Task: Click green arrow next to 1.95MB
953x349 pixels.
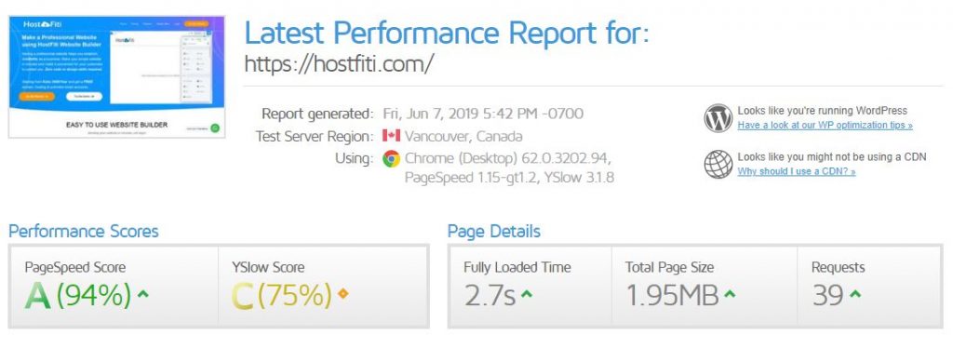Action: [x=730, y=294]
